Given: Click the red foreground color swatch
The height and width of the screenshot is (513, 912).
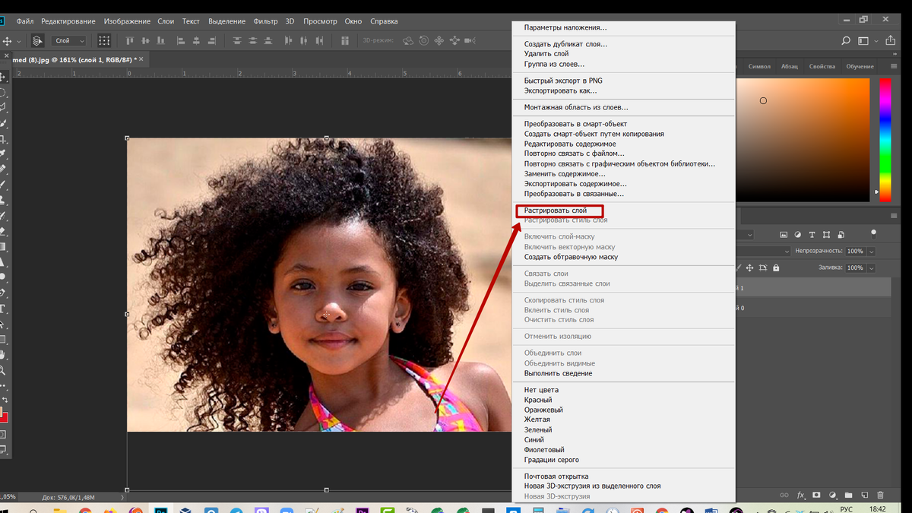Looking at the screenshot, I should tap(4, 418).
